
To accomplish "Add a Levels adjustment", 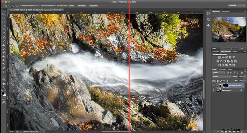I will tap(223, 57).
